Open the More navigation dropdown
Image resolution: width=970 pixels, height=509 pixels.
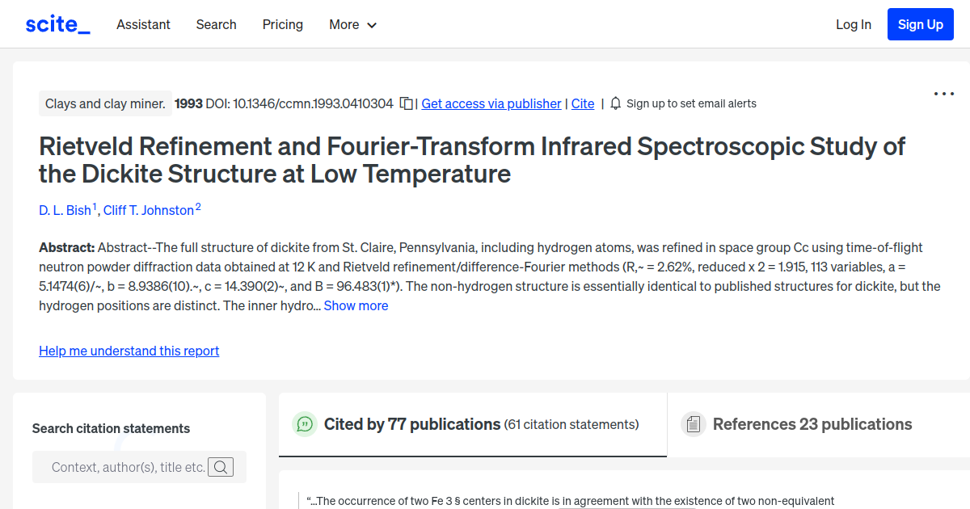[352, 24]
